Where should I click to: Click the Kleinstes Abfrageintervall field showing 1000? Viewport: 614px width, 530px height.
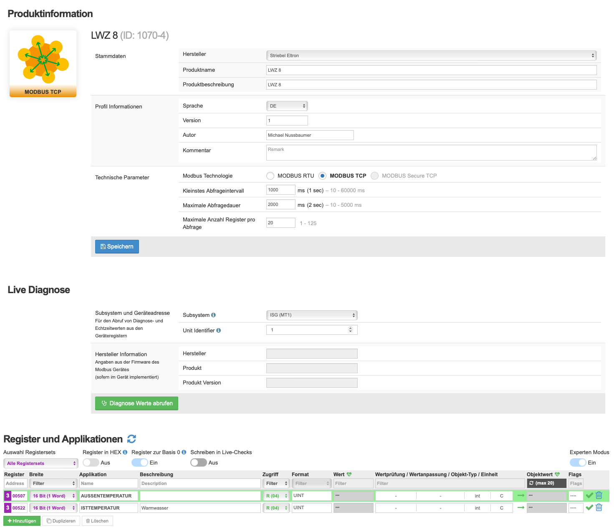point(281,190)
